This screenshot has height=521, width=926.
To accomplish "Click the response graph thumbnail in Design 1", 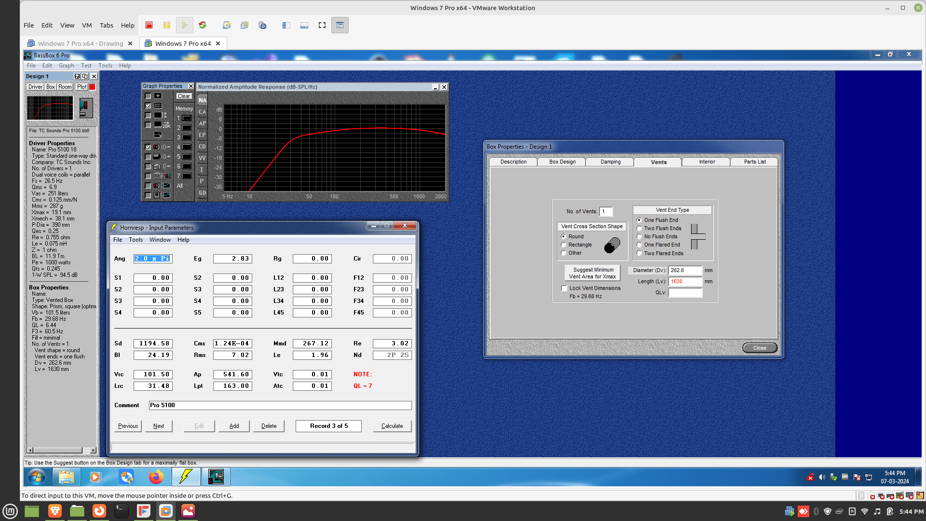I will [50, 108].
